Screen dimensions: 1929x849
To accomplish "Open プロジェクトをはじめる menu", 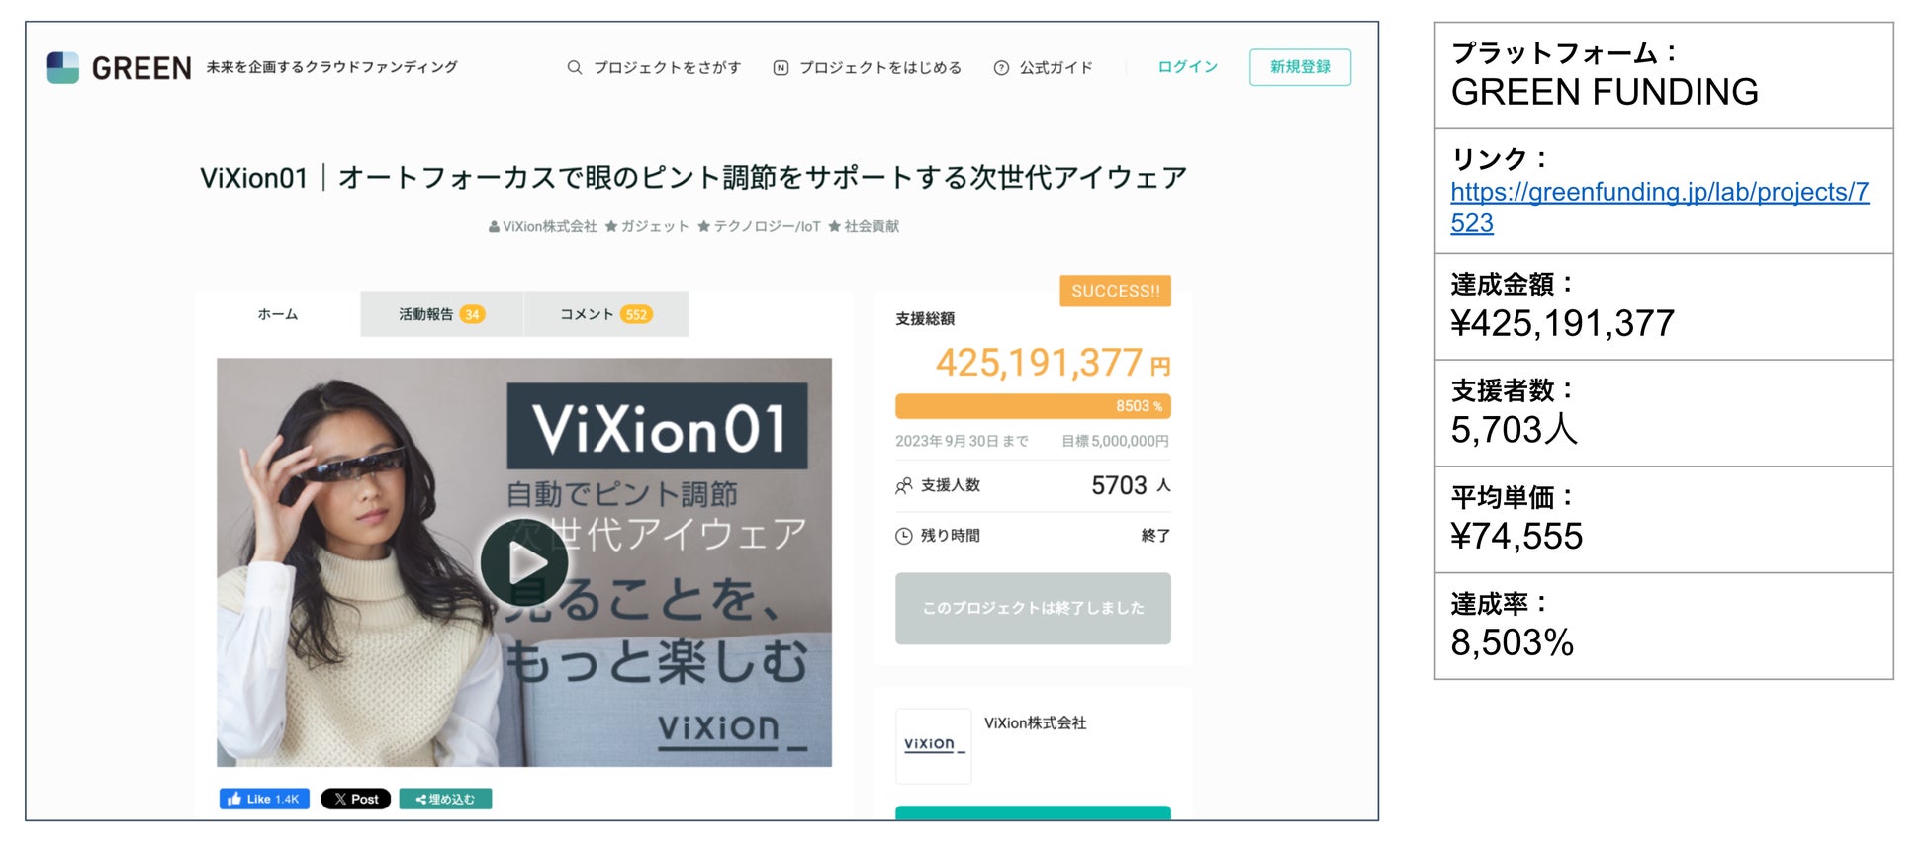I will click(868, 67).
